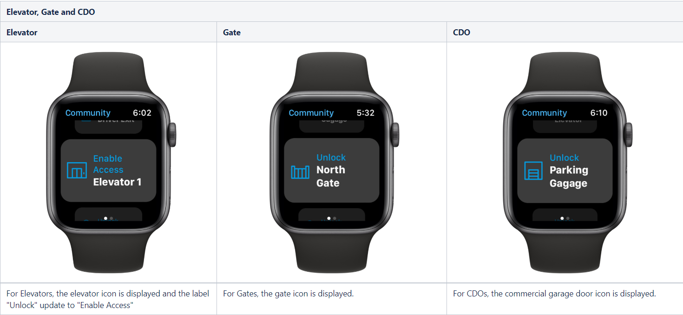Click page indicator dots on Gate watch
This screenshot has height=315, width=683.
coord(332,218)
